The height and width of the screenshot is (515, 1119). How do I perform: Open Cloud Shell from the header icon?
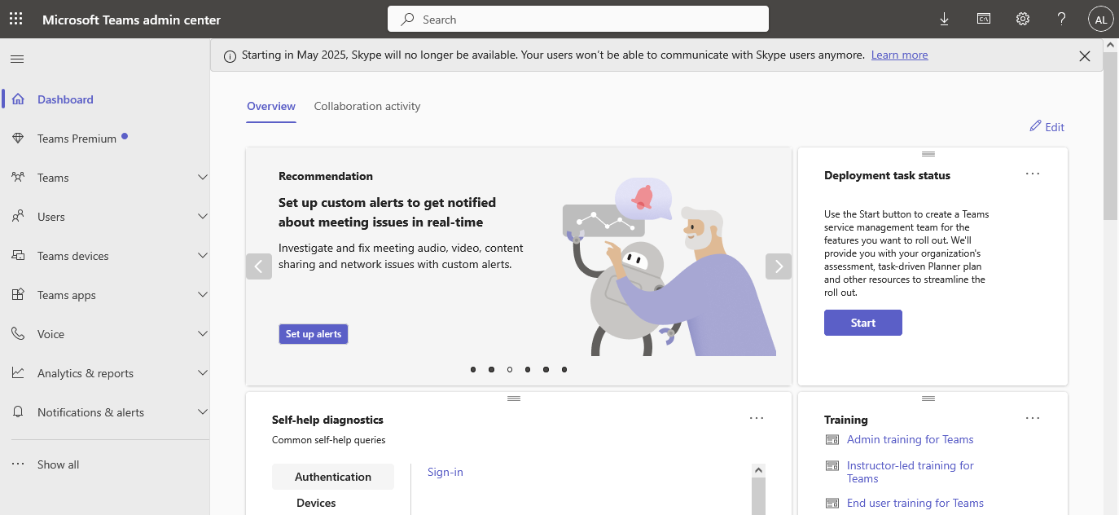click(984, 20)
